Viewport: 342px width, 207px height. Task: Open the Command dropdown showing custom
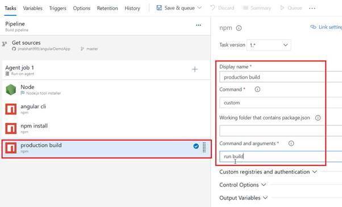pos(281,103)
